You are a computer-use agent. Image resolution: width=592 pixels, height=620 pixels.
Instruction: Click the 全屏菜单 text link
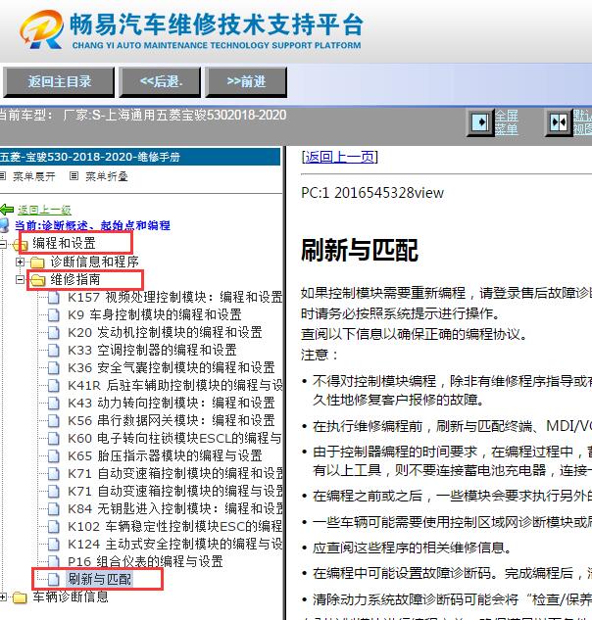[507, 122]
